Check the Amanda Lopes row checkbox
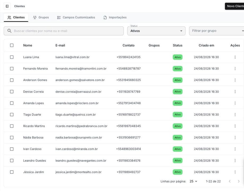 click(12, 103)
